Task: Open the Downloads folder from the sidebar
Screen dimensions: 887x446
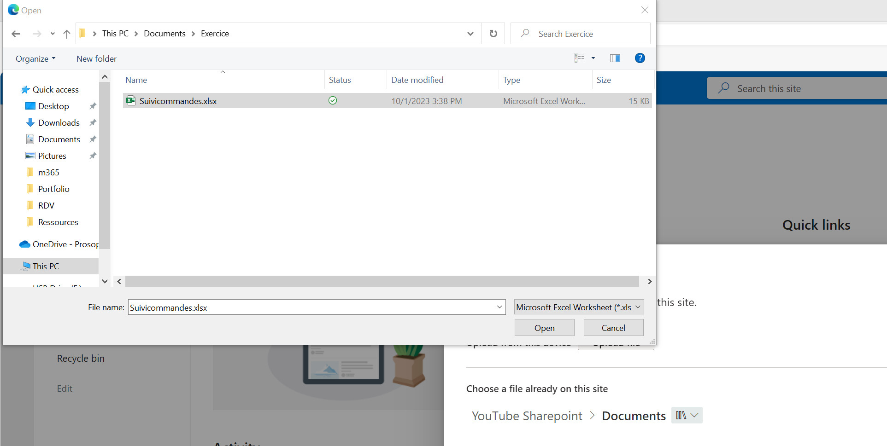Action: (x=59, y=122)
